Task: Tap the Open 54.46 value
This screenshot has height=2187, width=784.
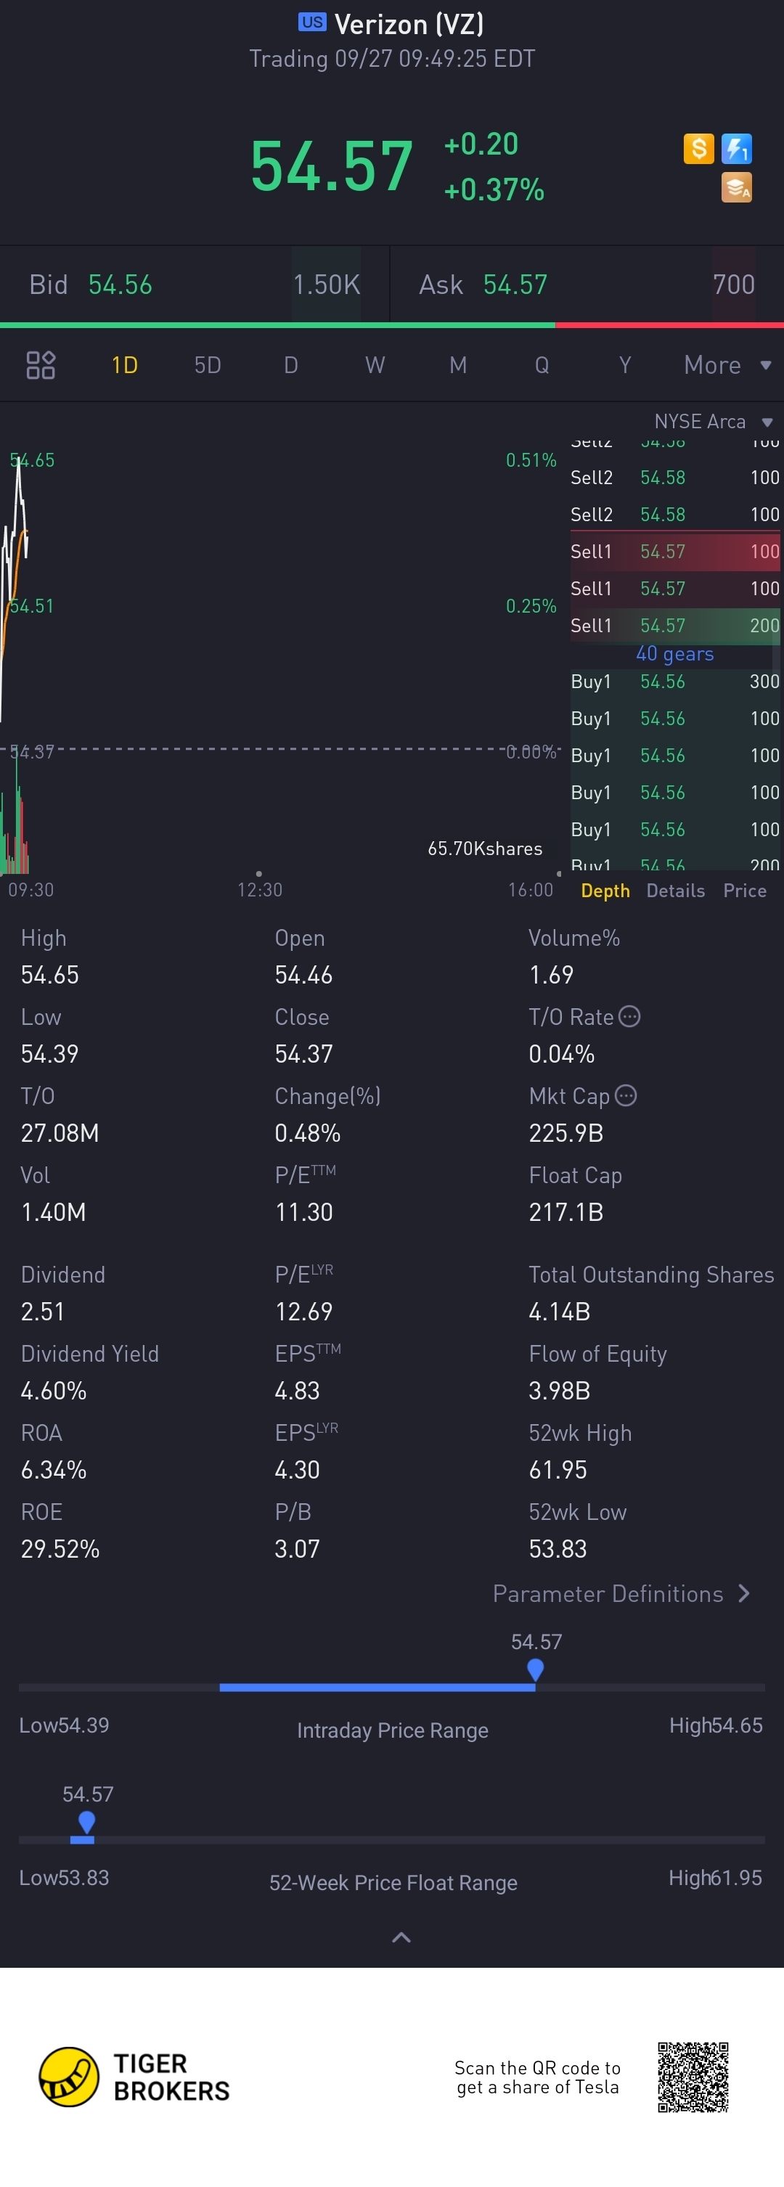Action: pyautogui.click(x=303, y=975)
